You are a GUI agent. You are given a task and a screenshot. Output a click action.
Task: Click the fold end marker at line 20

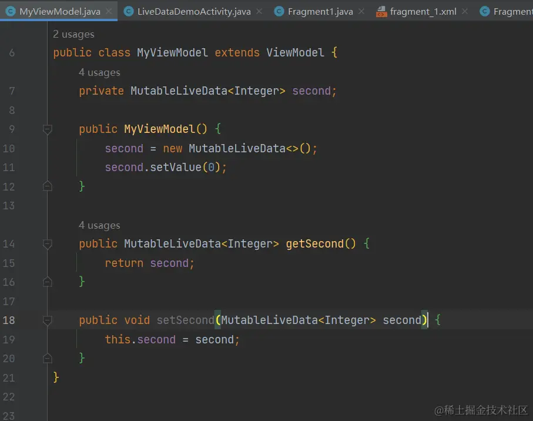48,358
